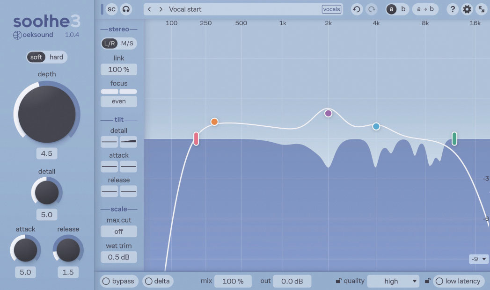Image resolution: width=490 pixels, height=290 pixels.
Task: Click the detail knob
Action: click(47, 192)
